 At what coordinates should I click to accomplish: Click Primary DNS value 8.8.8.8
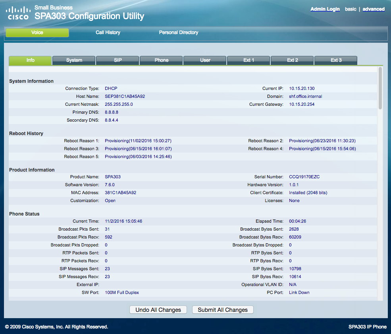tap(112, 113)
